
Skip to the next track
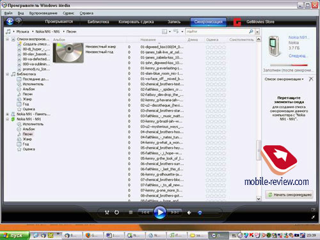tap(174, 212)
